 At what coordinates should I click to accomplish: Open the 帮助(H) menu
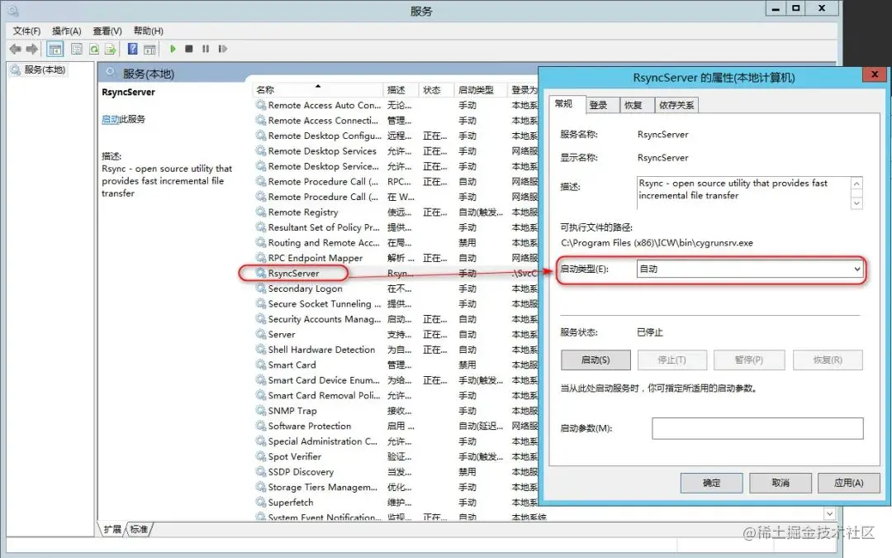point(149,31)
